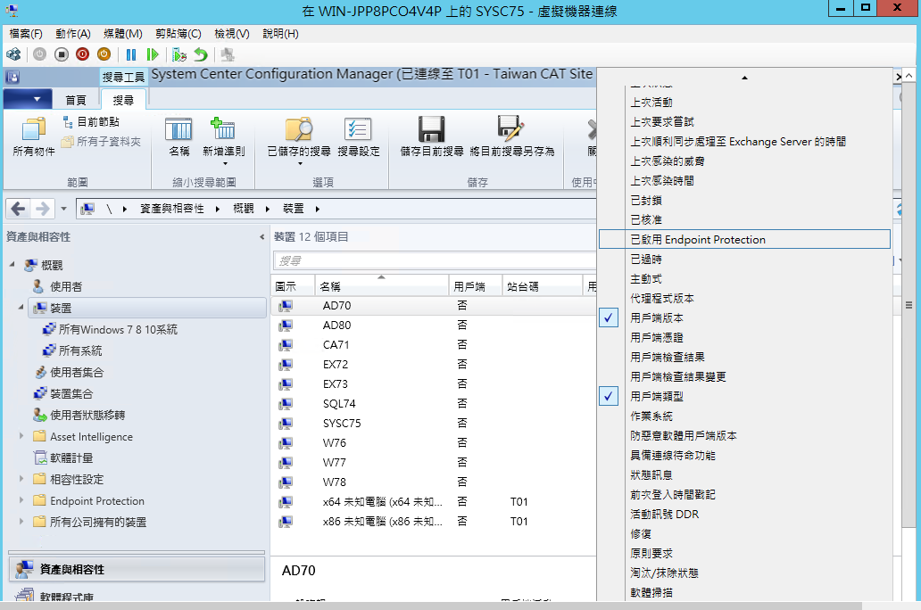Click in the device search field
Screen dimensions: 921x610
coord(435,260)
